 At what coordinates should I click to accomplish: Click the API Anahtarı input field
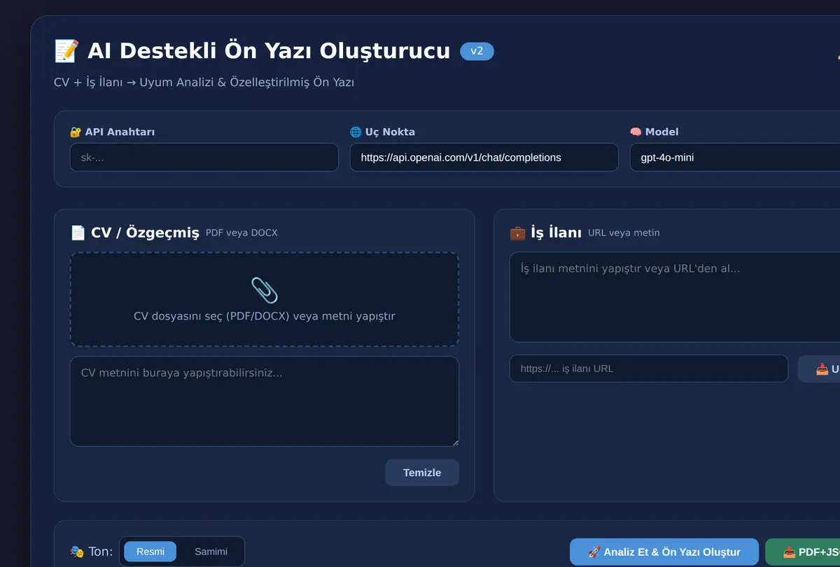(204, 157)
